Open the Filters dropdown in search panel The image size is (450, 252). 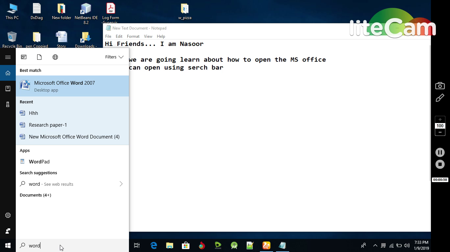pos(114,57)
